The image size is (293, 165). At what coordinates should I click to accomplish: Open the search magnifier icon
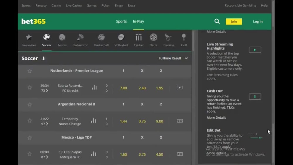click(x=217, y=21)
